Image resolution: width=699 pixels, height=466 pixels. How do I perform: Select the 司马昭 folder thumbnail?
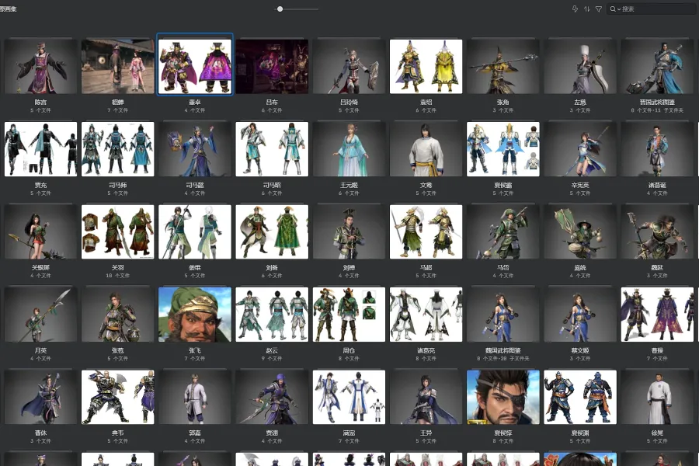(272, 149)
